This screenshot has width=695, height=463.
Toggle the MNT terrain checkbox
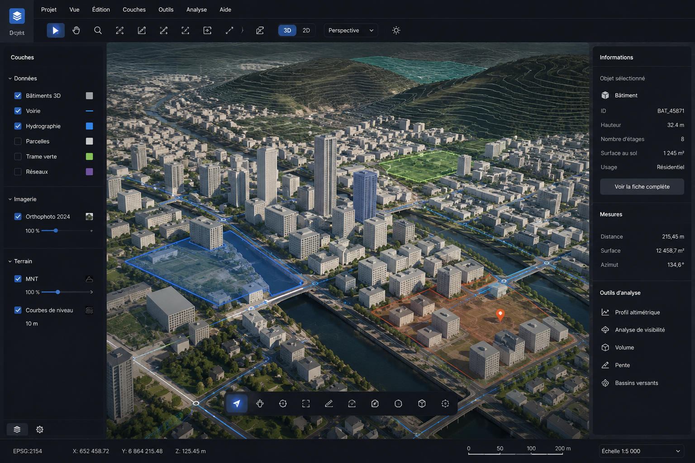coord(18,279)
